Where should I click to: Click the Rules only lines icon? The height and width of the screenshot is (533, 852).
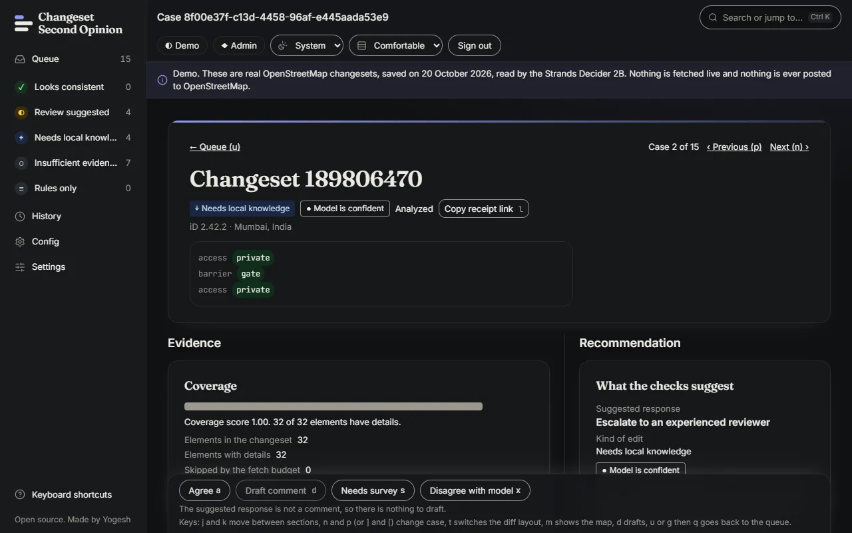(x=21, y=188)
